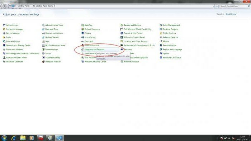Open the Color Management icon
The width and height of the screenshot is (251, 141).
(161, 25)
